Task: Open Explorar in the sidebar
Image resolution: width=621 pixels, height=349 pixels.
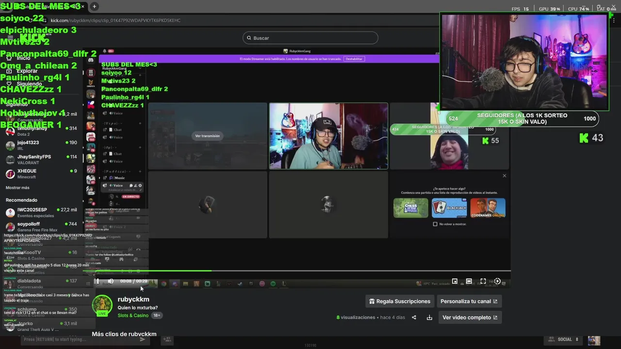Action: point(27,71)
